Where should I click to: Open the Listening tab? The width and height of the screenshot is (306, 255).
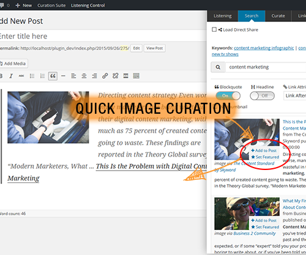[223, 16]
